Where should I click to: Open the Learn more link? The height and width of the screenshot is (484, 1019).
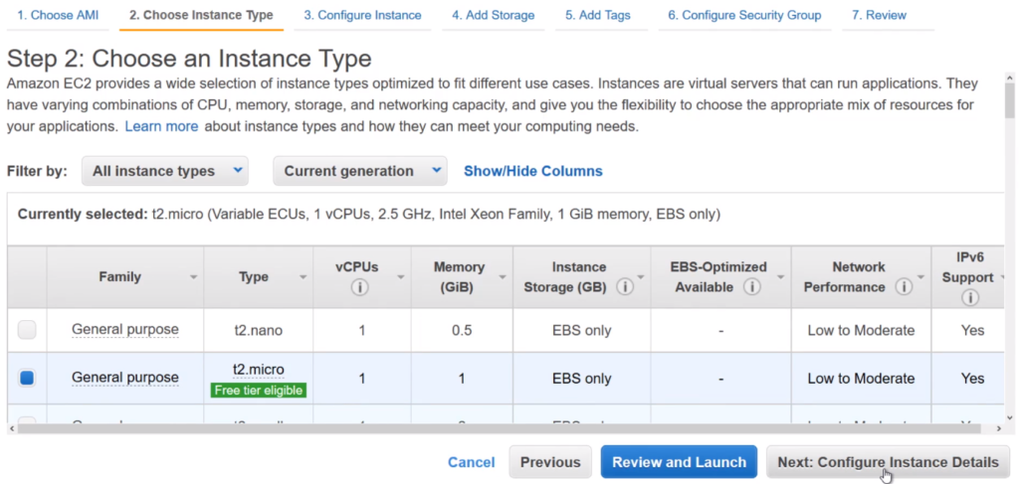pos(161,126)
